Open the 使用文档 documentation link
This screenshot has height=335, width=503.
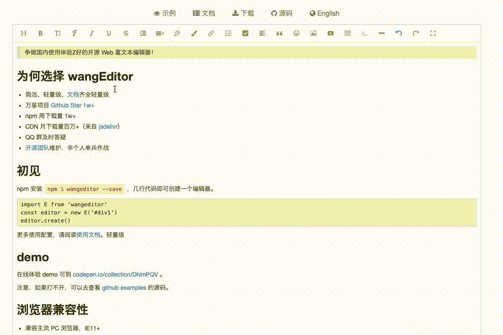tap(88, 234)
